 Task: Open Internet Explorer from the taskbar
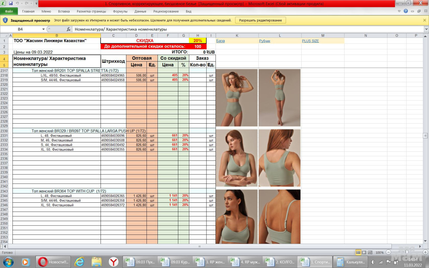[x=79, y=262]
